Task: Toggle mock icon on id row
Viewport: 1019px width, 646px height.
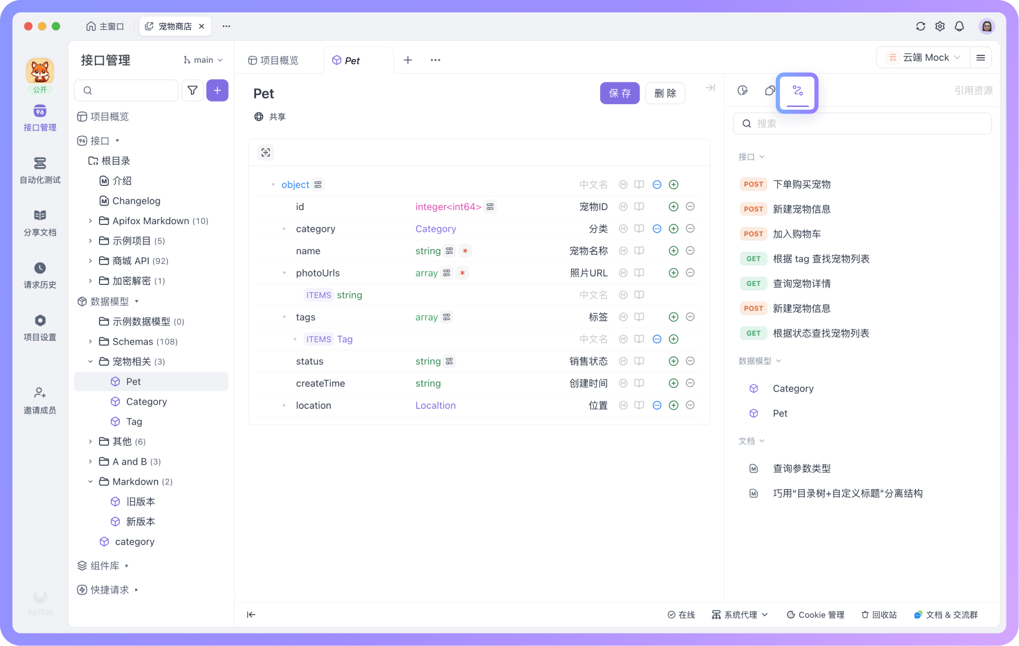Action: [623, 207]
